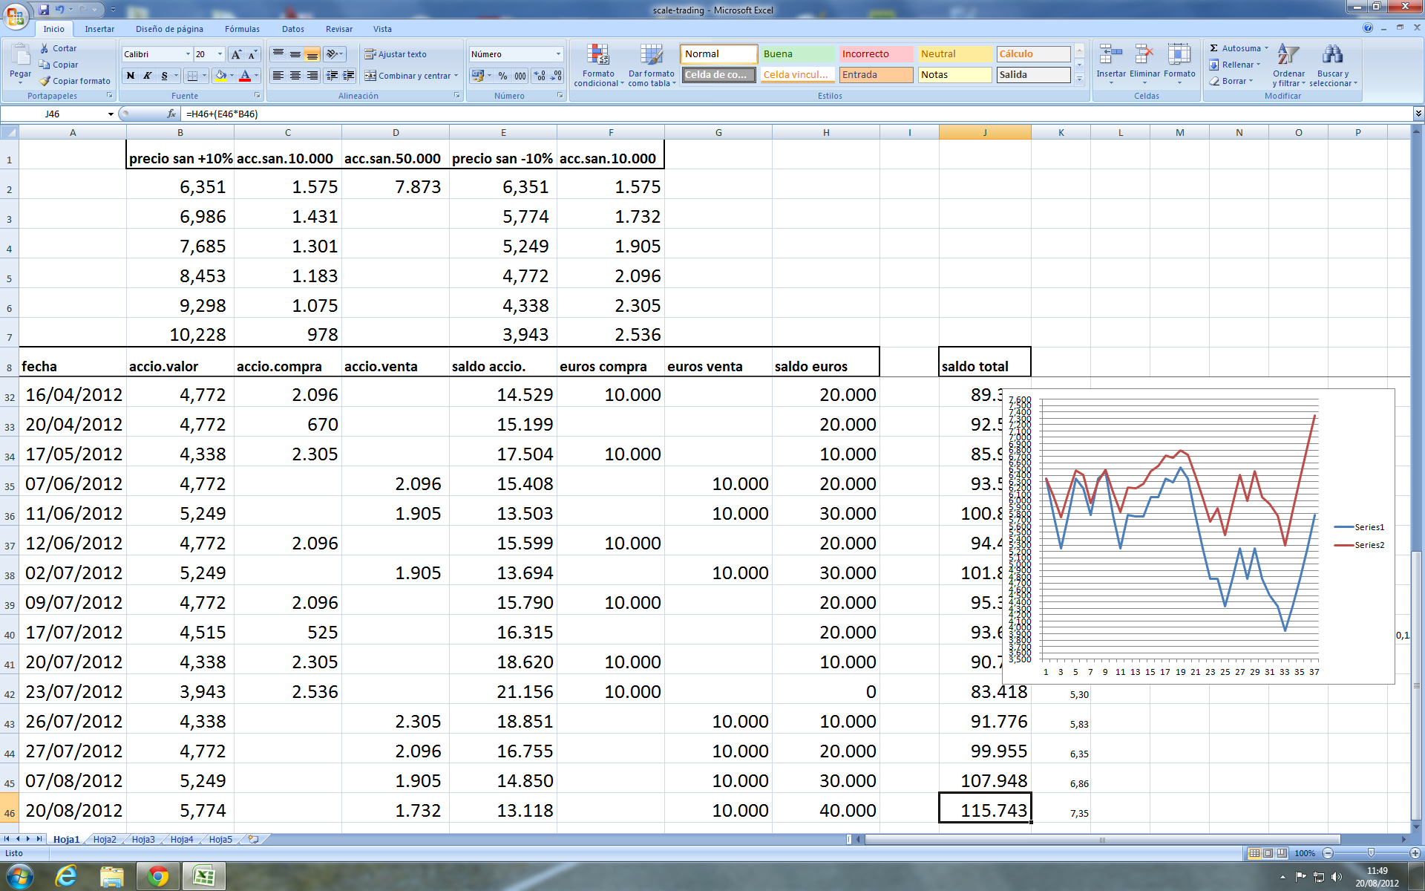Open Formato condicional icon
The height and width of the screenshot is (891, 1425).
point(597,55)
